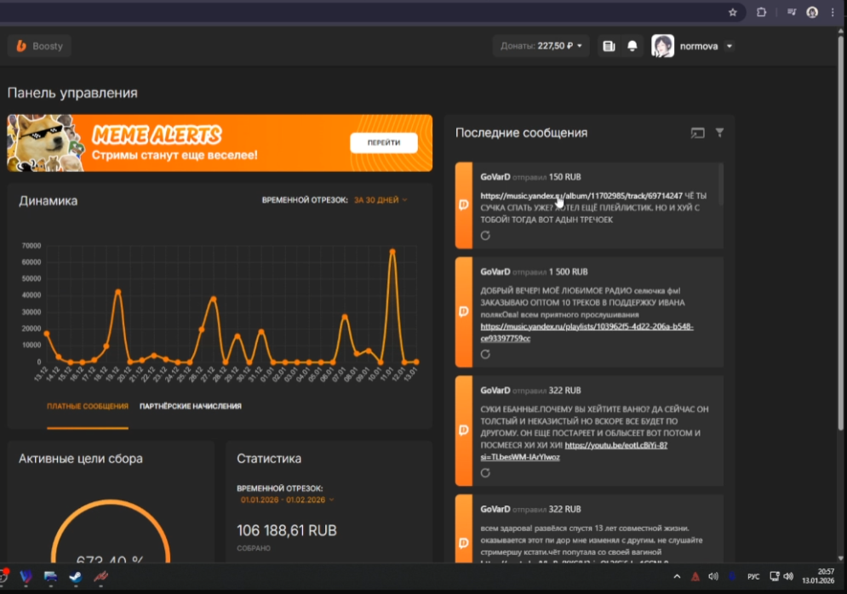Open the clock 20:57 13.01.2026
The image size is (847, 594).
coord(818,576)
